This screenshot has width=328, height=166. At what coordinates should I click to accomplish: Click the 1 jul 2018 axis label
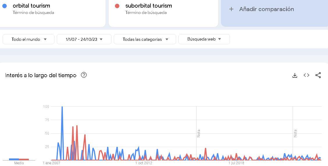[236, 163]
